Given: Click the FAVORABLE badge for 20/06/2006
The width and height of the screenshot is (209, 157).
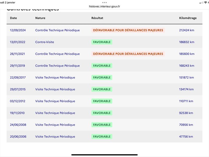Looking at the screenshot, I should 102,137.
